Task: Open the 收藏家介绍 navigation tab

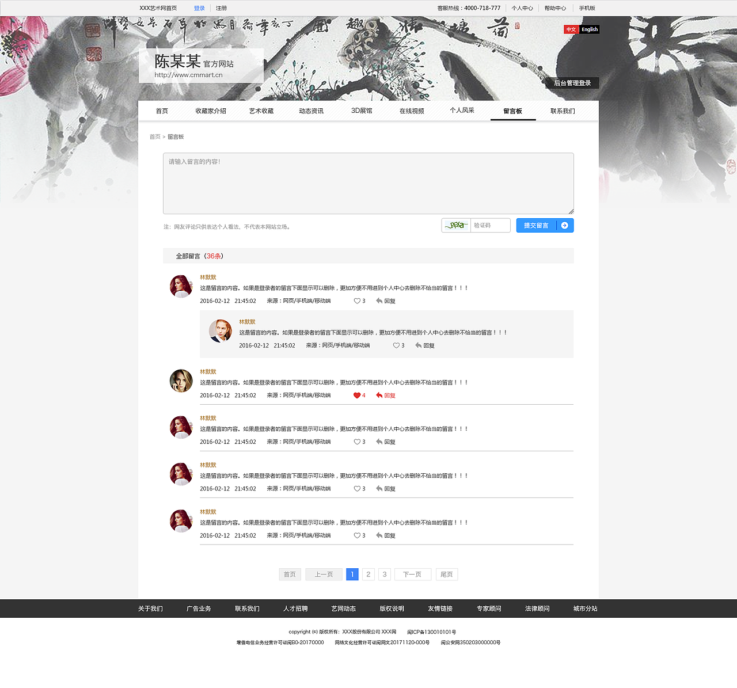Action: coord(211,111)
